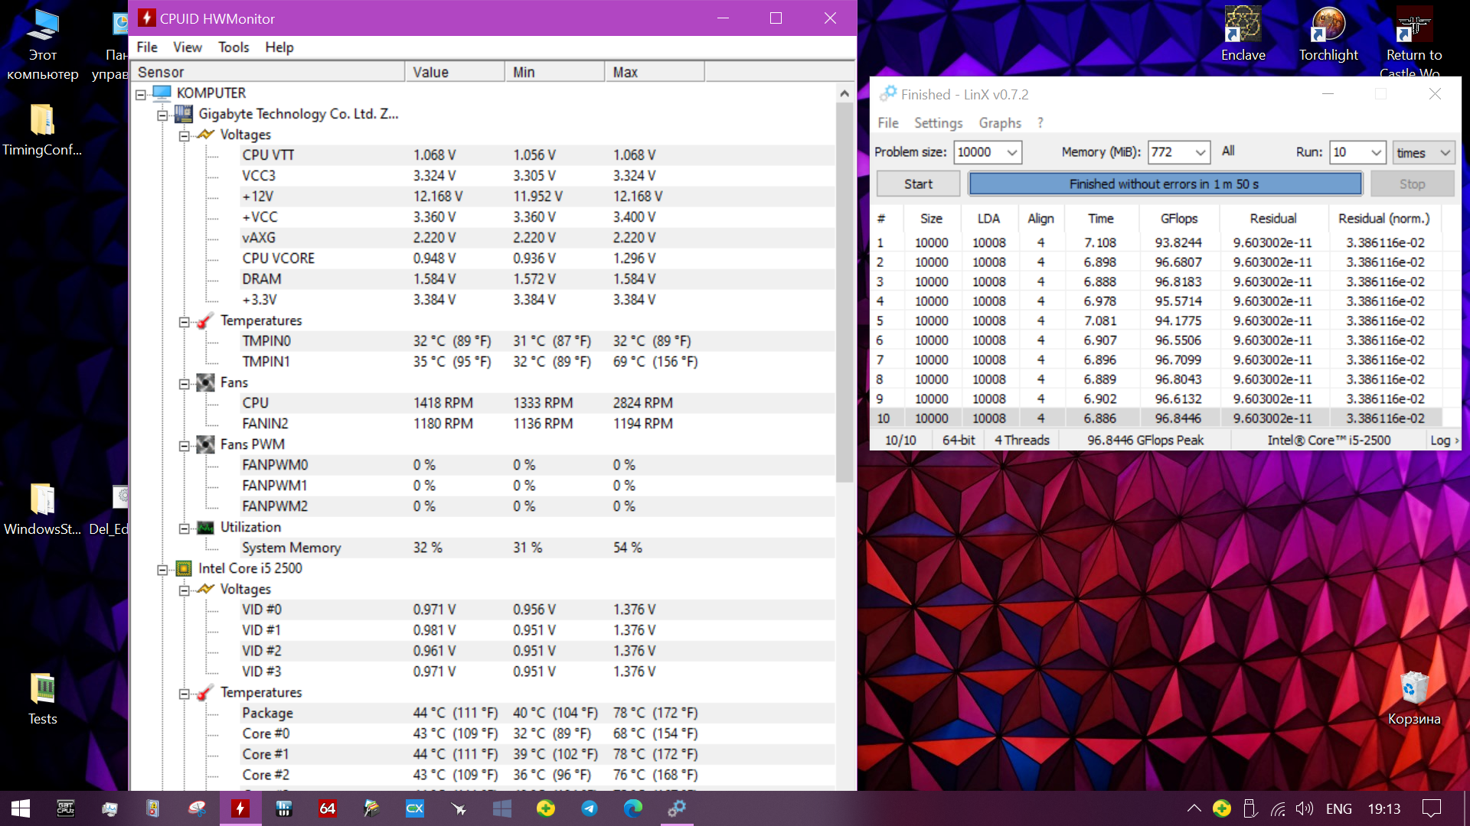Screen dimensions: 1470x826
Task: Open the Graphs menu in LinX
Action: coord(999,123)
